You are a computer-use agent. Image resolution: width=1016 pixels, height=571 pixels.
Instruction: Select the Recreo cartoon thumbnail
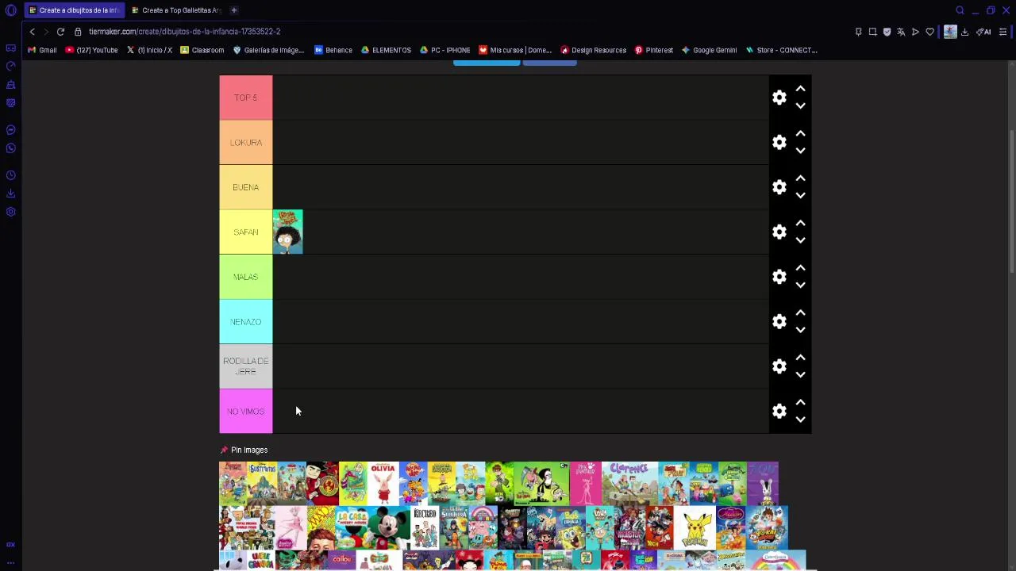click(425, 527)
